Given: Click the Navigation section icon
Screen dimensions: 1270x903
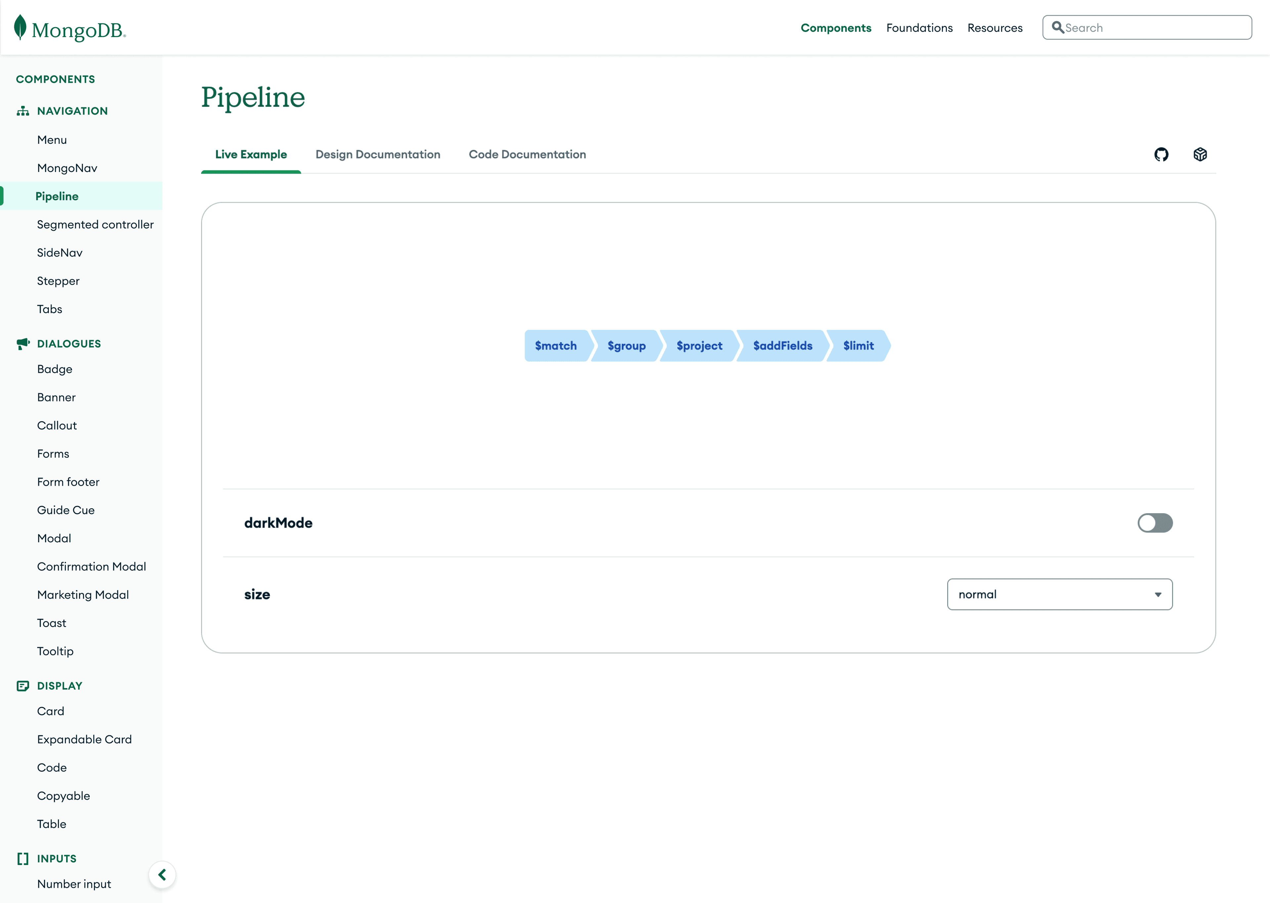Looking at the screenshot, I should 22,111.
